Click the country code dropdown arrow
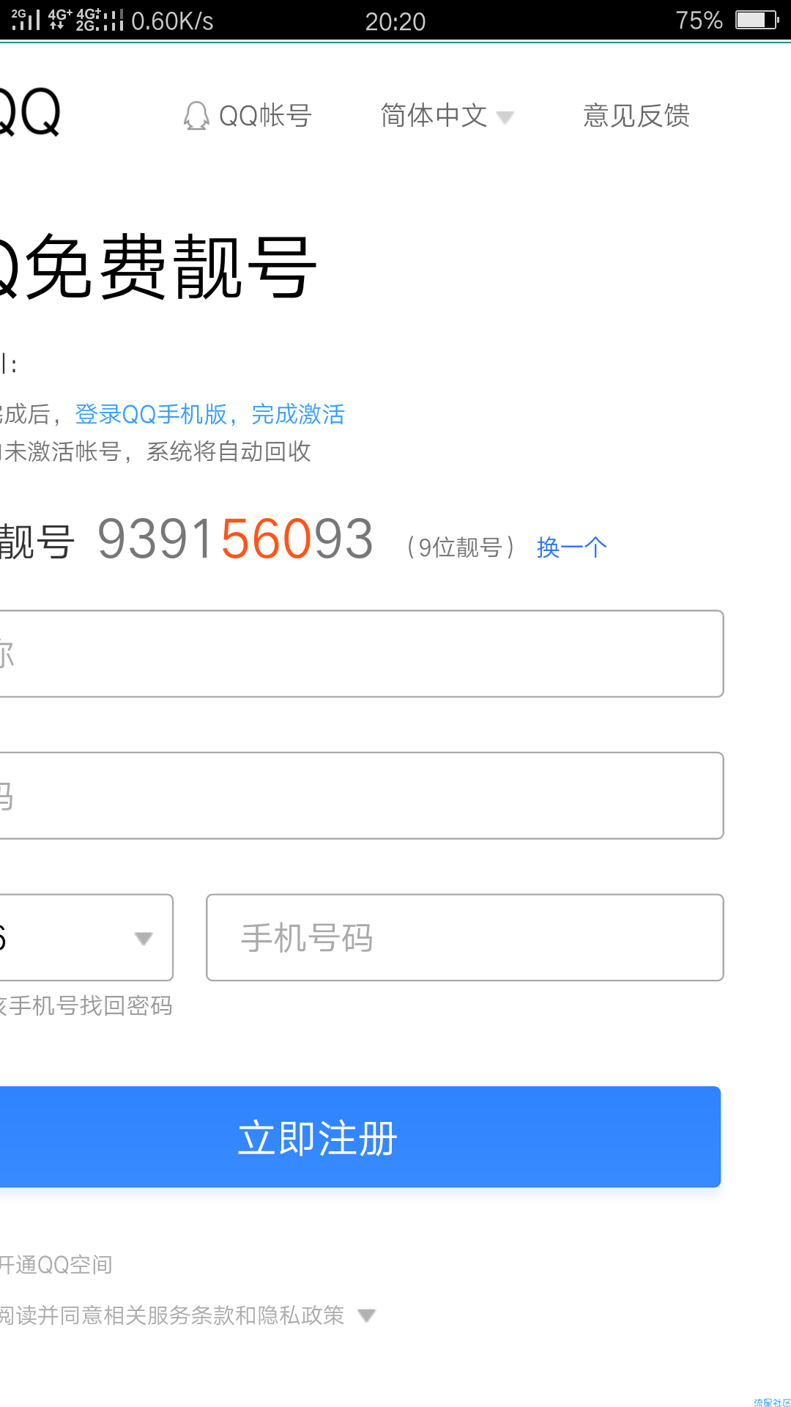791x1407 pixels. 144,939
